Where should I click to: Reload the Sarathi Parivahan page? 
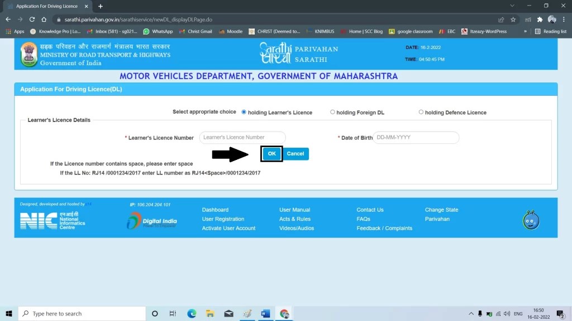(x=33, y=18)
